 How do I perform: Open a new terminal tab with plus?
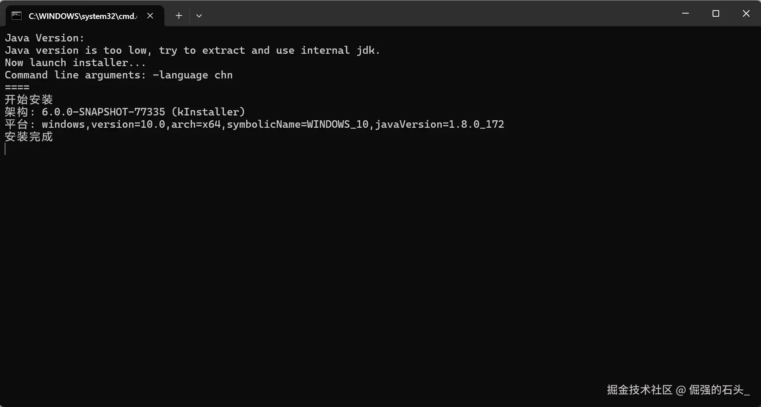pyautogui.click(x=179, y=16)
